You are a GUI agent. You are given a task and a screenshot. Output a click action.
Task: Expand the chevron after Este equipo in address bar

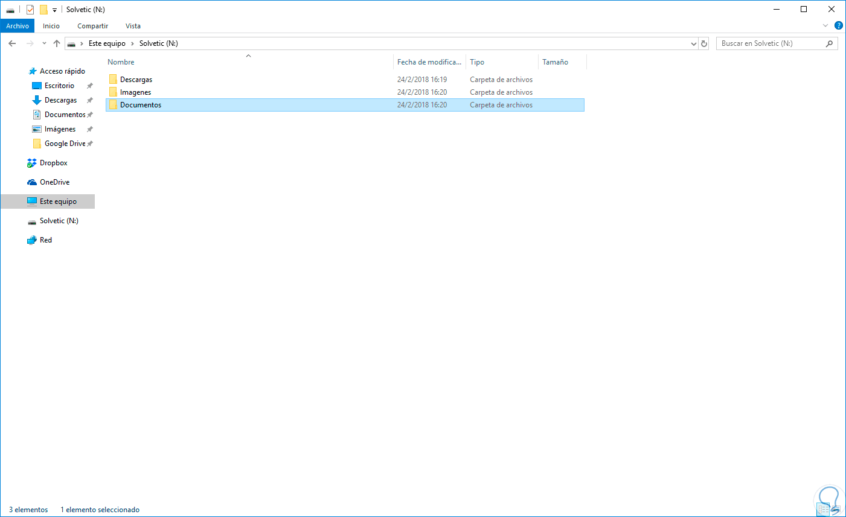pyautogui.click(x=132, y=43)
